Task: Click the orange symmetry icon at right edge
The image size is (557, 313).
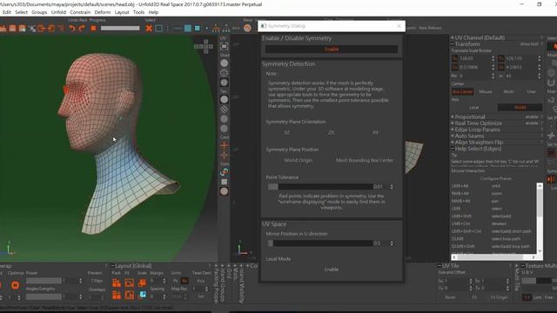Action: pos(551,179)
